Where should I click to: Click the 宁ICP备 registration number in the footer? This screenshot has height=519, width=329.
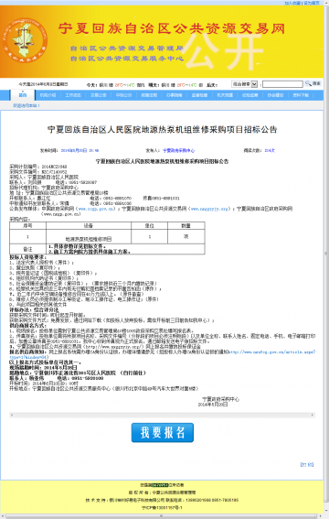[x=162, y=507]
